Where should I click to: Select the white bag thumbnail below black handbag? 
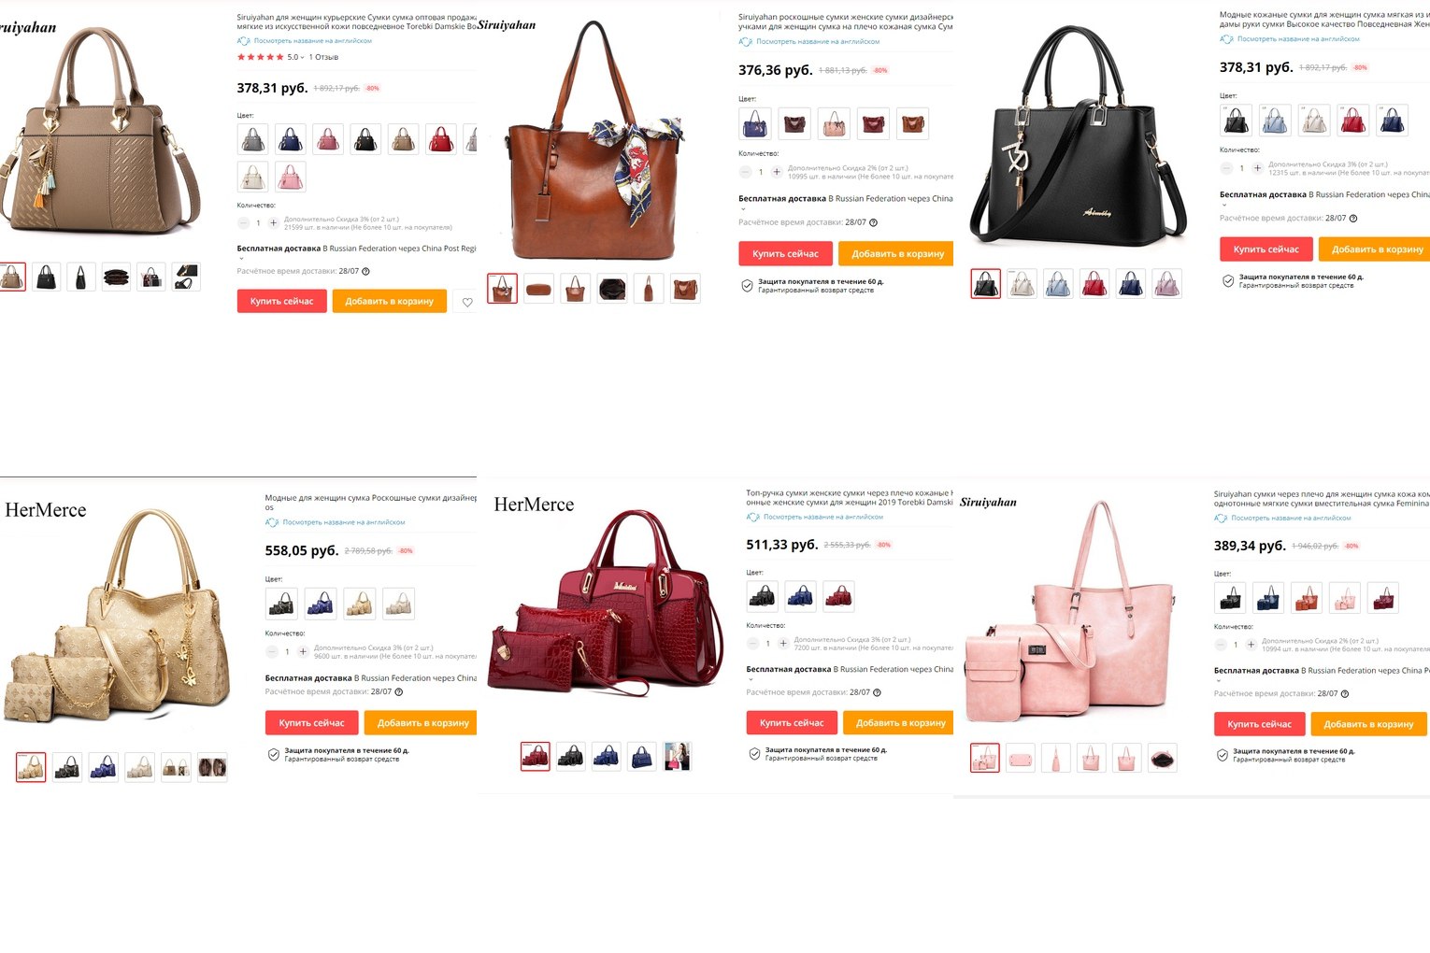point(1022,283)
